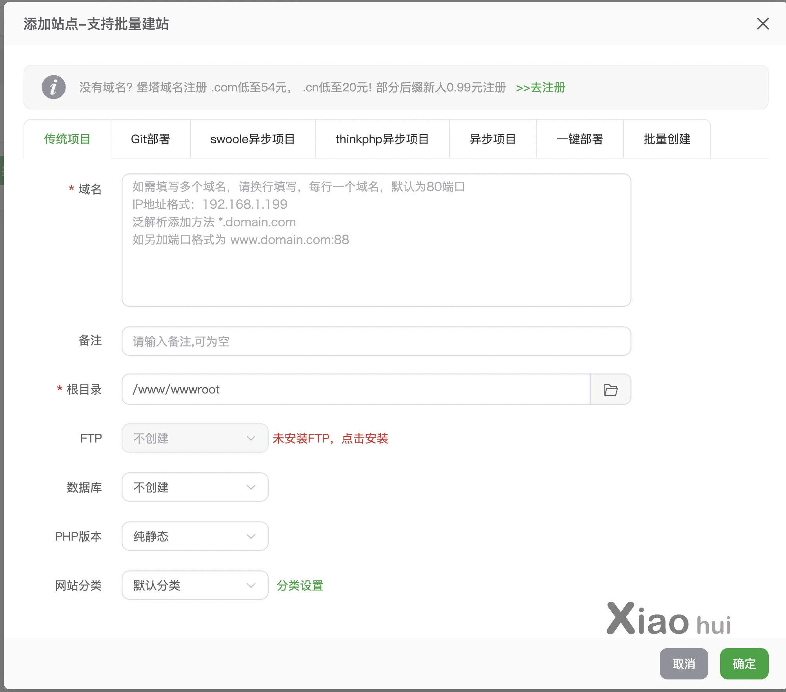This screenshot has width=786, height=692.
Task: Click the >>去注册 domain registration link
Action: [540, 87]
